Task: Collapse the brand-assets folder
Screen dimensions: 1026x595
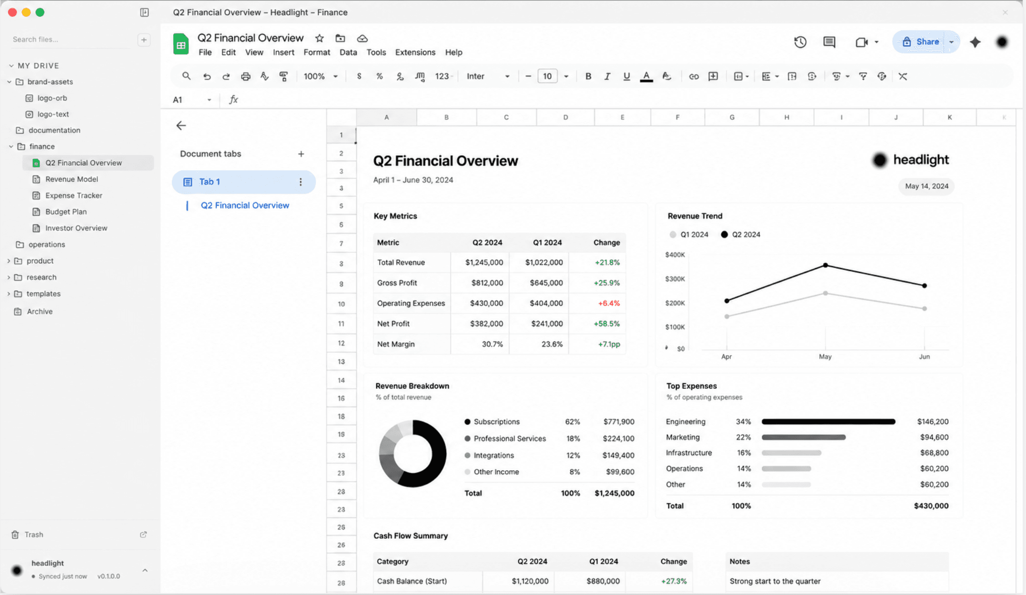Action: pyautogui.click(x=9, y=82)
